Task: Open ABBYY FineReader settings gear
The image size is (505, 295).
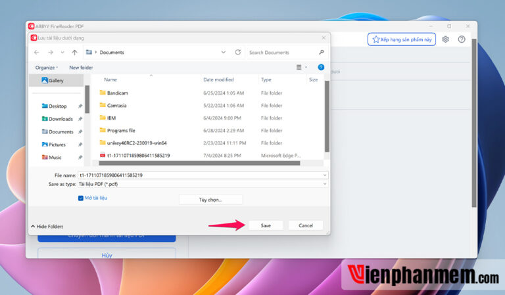Action: pos(445,39)
